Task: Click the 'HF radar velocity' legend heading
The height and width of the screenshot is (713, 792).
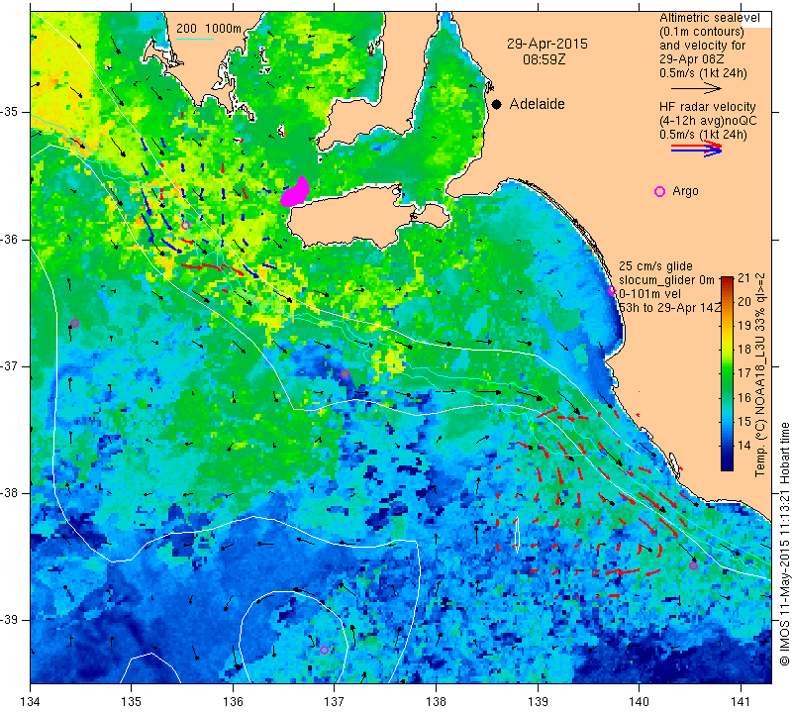Action: pos(707,107)
